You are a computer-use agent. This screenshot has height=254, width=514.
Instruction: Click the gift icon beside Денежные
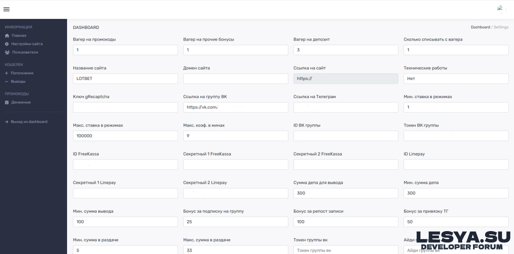pos(7,102)
